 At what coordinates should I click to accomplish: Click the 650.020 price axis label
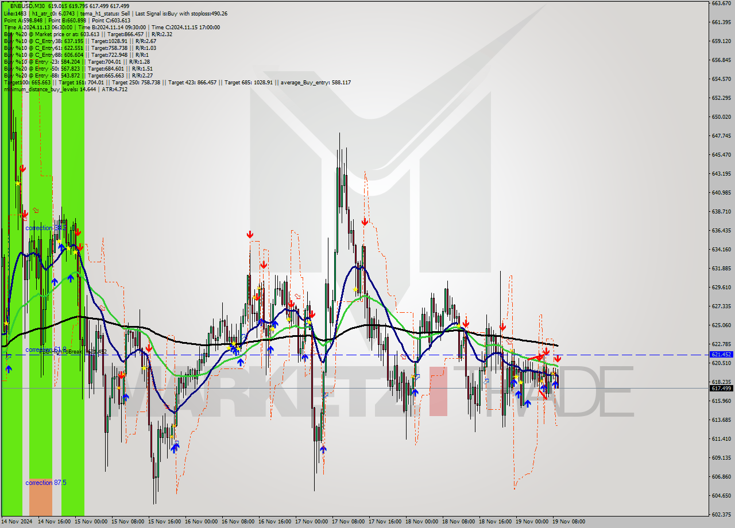(x=721, y=117)
